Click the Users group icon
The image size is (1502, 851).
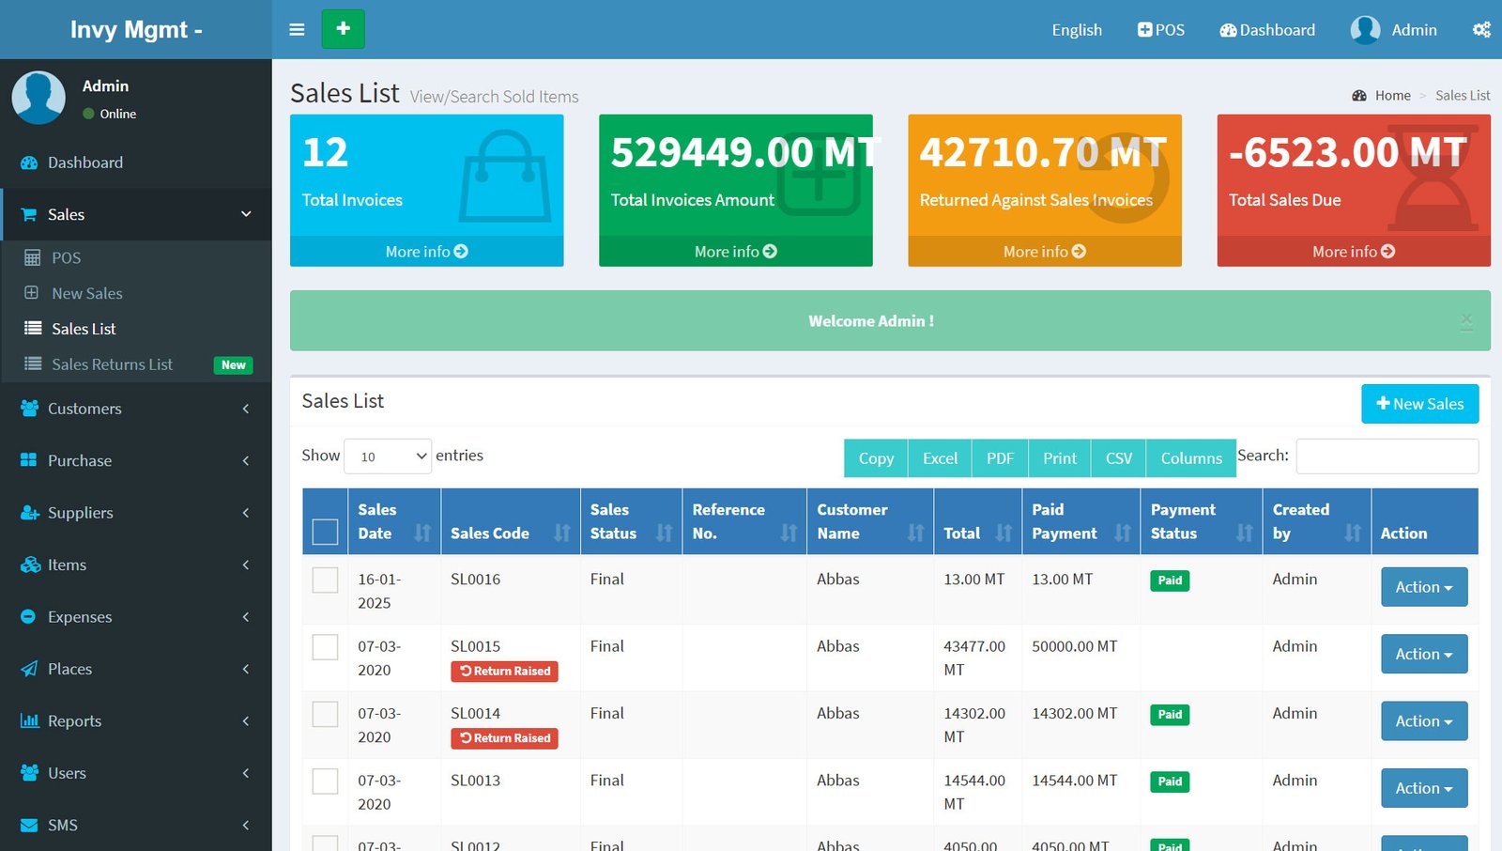(29, 773)
